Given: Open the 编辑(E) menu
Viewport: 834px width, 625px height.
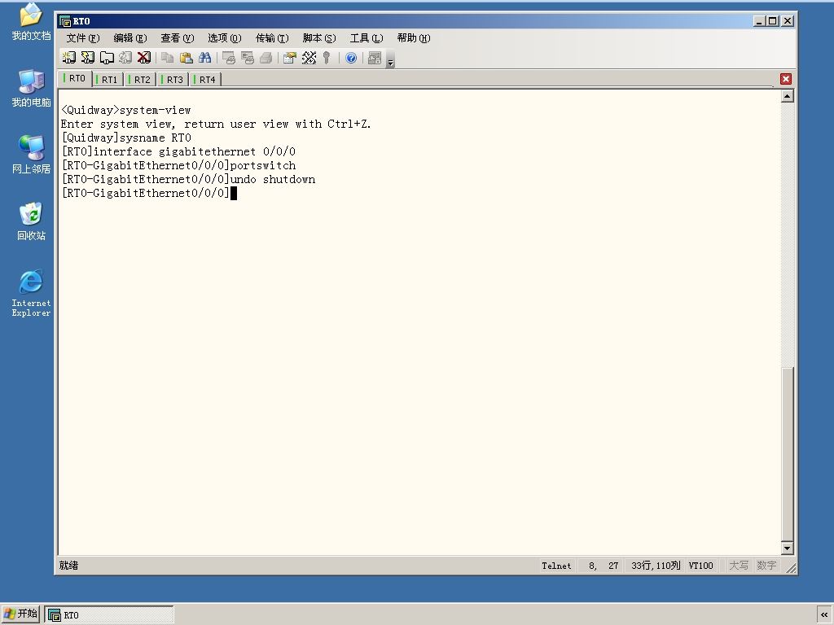Looking at the screenshot, I should (130, 38).
